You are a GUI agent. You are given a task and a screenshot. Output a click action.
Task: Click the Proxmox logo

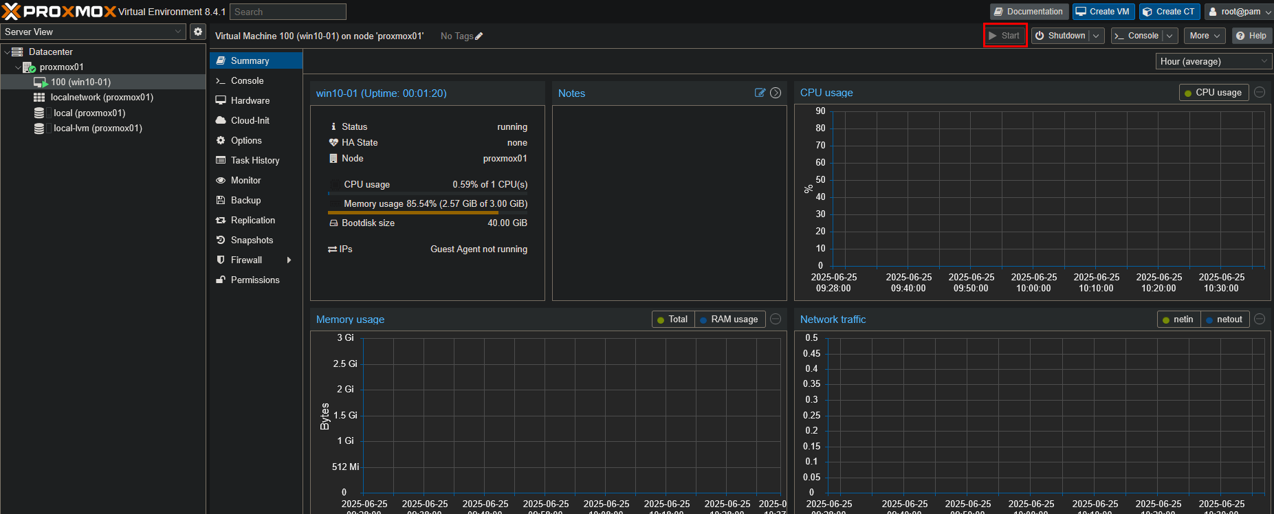coord(59,12)
